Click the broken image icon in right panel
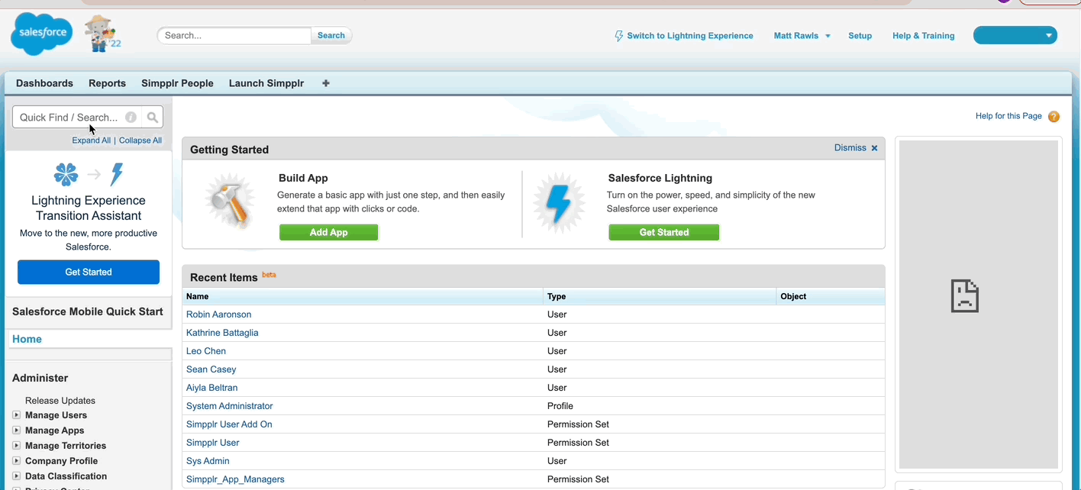Screen dimensions: 1081x490 pyautogui.click(x=965, y=296)
